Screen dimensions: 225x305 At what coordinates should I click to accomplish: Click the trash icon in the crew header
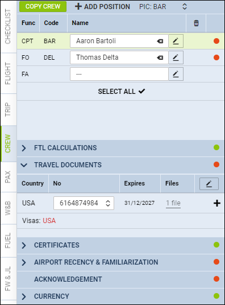[x=196, y=23]
